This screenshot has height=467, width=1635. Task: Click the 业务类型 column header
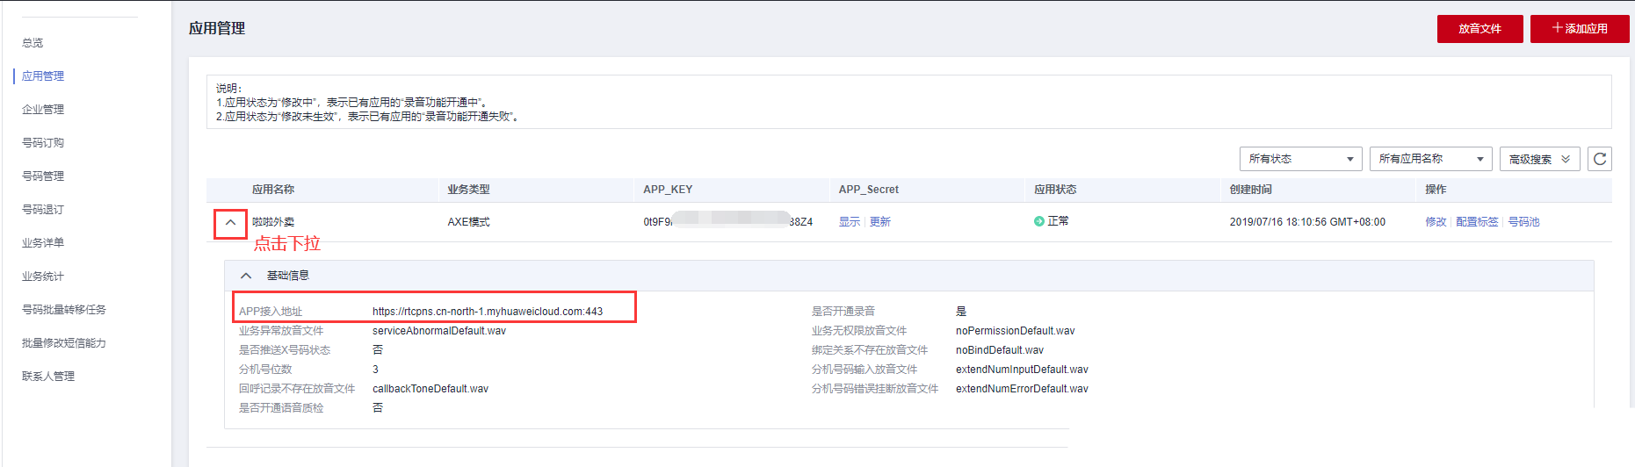[x=468, y=190]
